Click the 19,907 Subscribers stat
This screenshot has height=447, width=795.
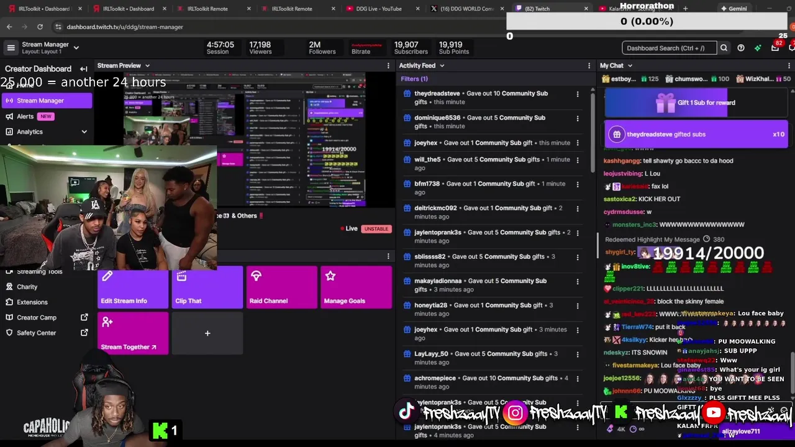pyautogui.click(x=411, y=48)
